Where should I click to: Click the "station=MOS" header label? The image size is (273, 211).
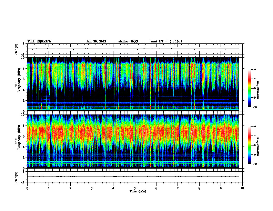click(128, 41)
